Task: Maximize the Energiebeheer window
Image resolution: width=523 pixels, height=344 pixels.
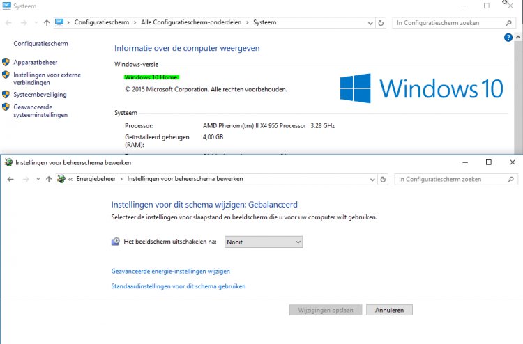Action: [489, 162]
